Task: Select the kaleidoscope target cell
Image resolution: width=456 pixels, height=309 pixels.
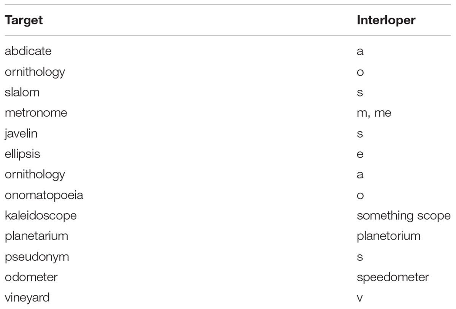Action: click(41, 216)
